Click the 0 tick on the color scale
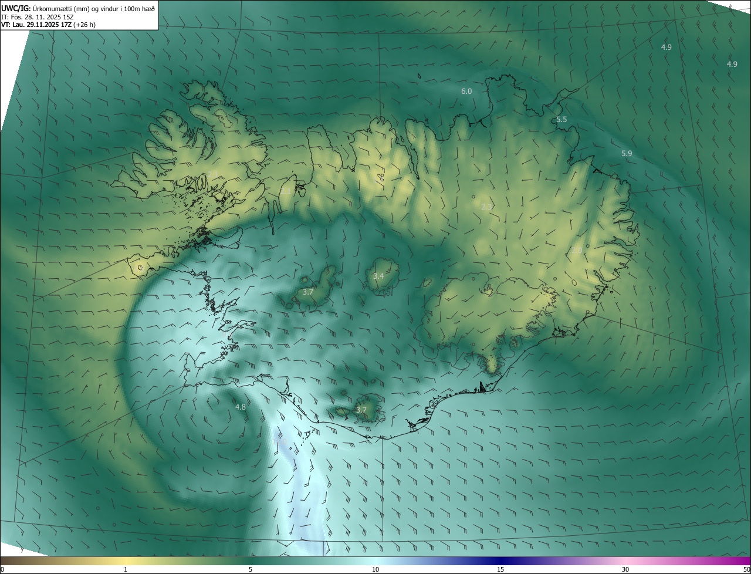This screenshot has height=574, width=751. [2, 569]
